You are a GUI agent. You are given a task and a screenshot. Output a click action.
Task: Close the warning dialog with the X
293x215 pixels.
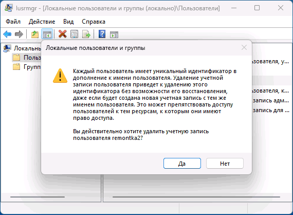pyautogui.click(x=244, y=47)
